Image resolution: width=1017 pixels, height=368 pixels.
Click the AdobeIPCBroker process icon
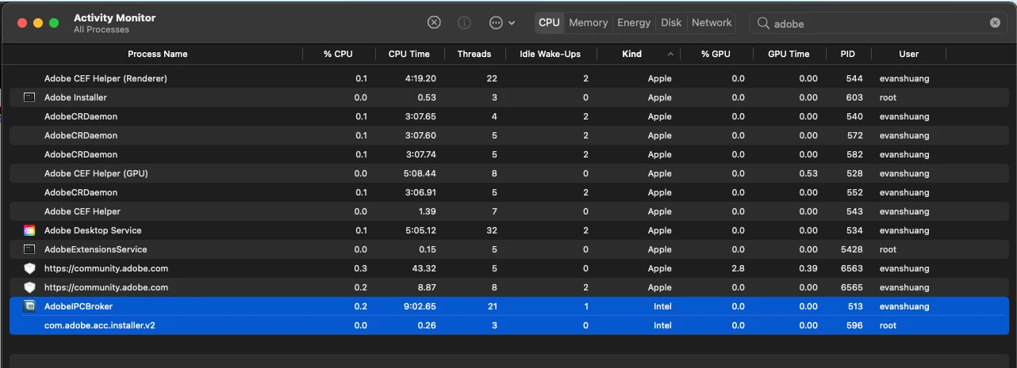click(x=29, y=306)
